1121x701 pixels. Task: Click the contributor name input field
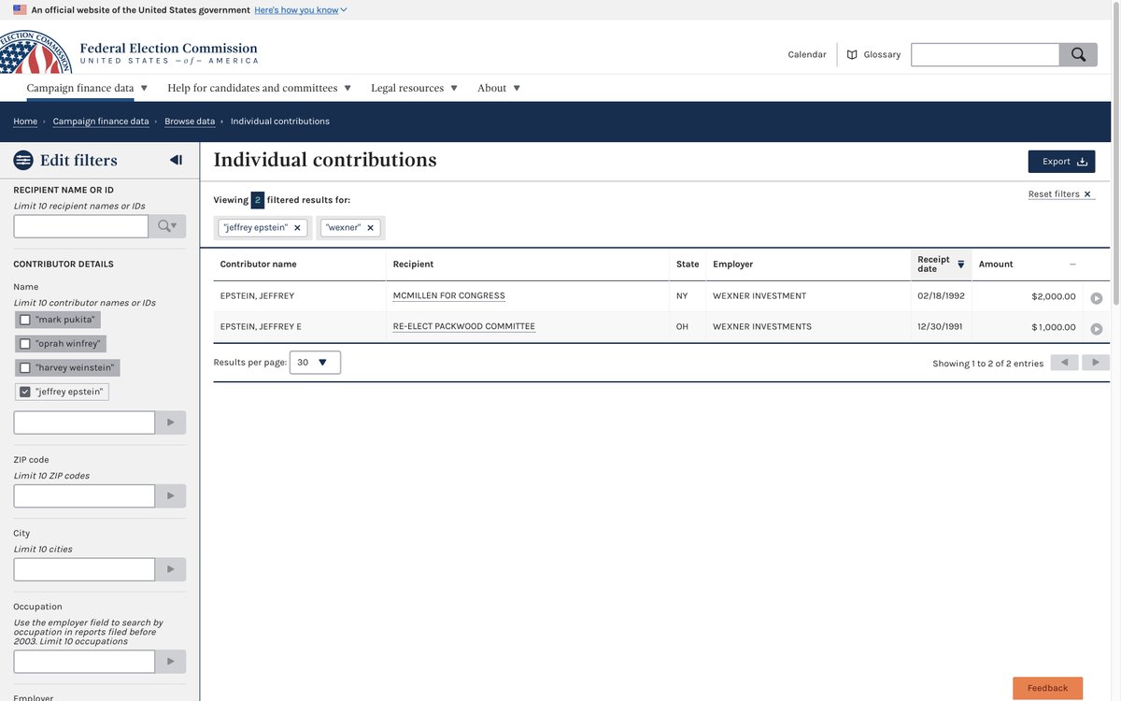(84, 422)
